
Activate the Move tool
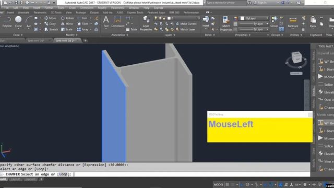coord(50,18)
